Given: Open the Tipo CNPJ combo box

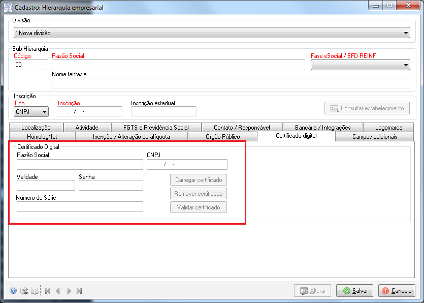Looking at the screenshot, I should [x=45, y=112].
